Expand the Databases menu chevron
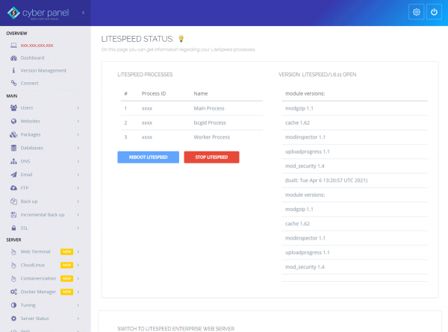 (78, 148)
